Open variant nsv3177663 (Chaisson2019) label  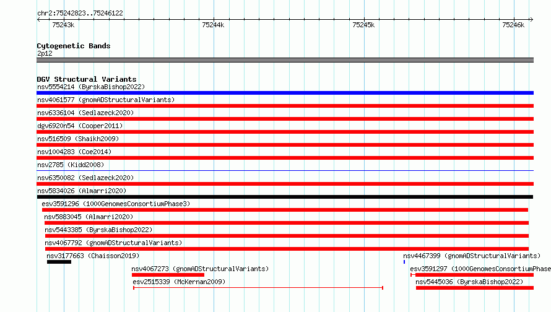[93, 256]
